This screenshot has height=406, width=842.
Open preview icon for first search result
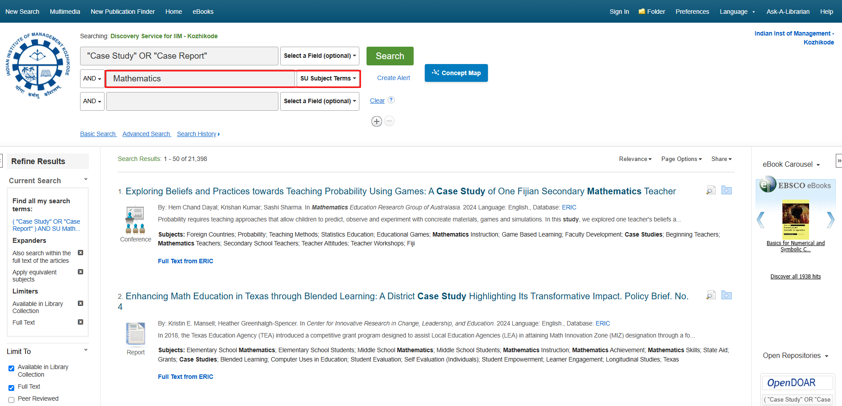[x=711, y=190]
